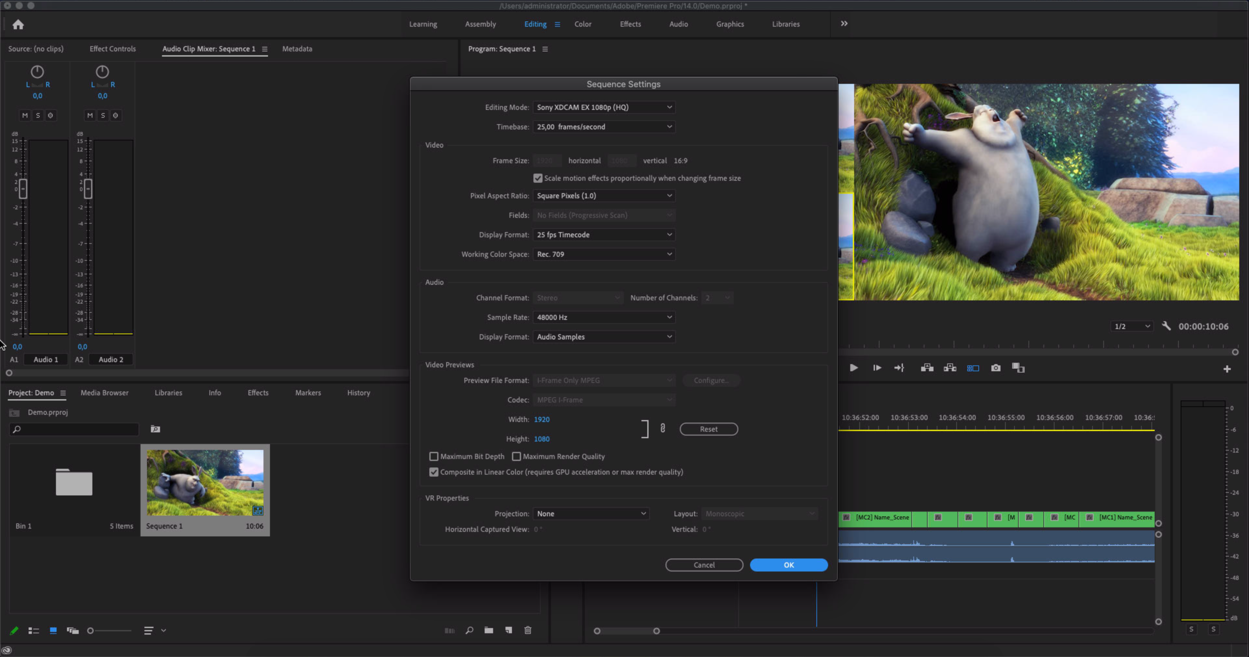Toggle project writable pencil icon
Image resolution: width=1249 pixels, height=657 pixels.
coord(14,630)
